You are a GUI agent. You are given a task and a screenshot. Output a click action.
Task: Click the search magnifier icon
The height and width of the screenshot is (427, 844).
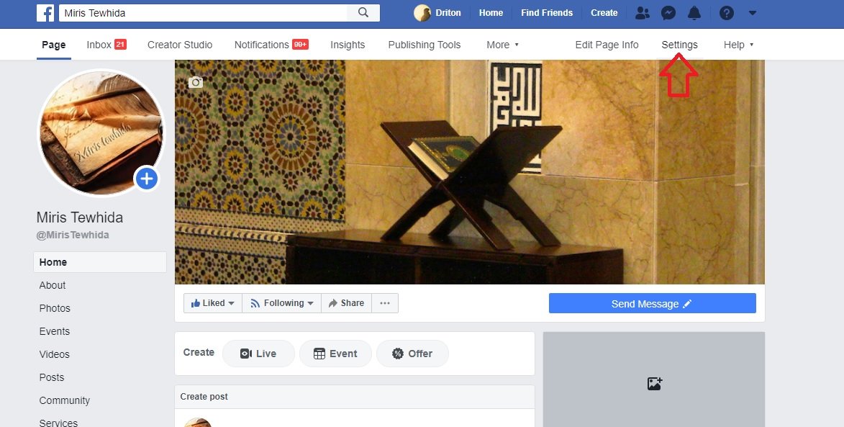363,12
